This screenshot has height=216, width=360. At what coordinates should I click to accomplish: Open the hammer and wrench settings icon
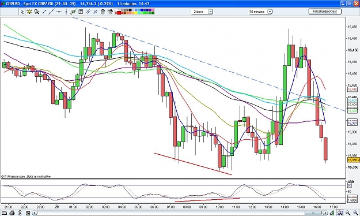110,12
